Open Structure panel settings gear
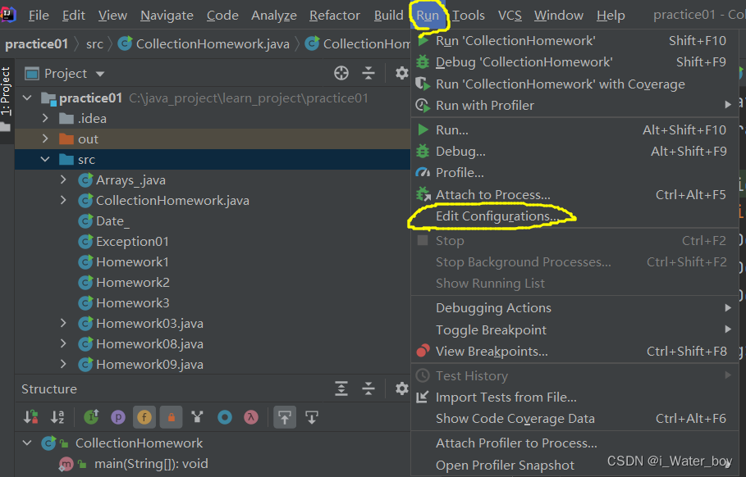The height and width of the screenshot is (477, 746). point(401,388)
